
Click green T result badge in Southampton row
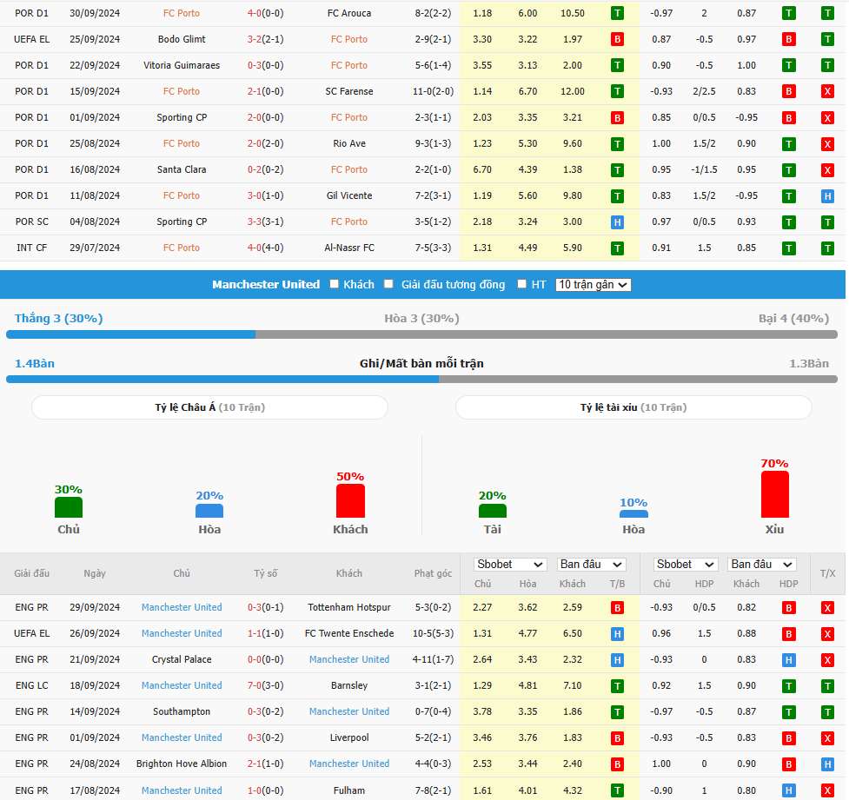pyautogui.click(x=617, y=711)
